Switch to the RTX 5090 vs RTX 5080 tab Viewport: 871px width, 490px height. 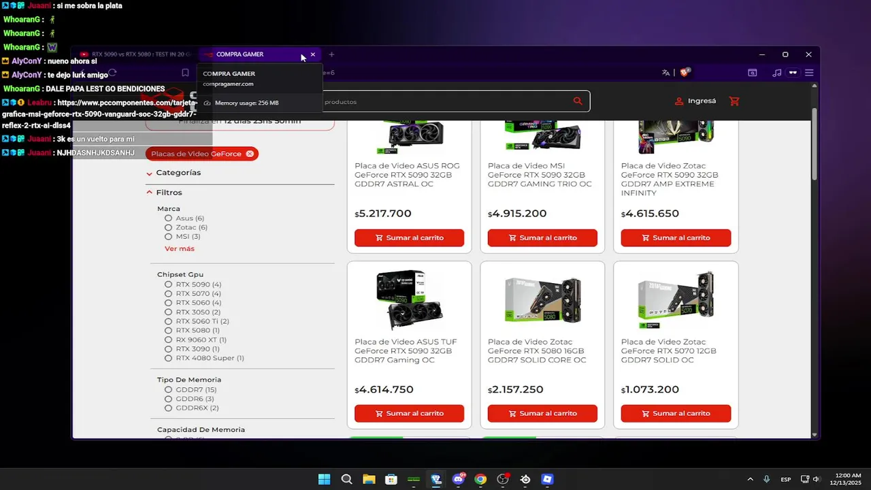click(136, 54)
